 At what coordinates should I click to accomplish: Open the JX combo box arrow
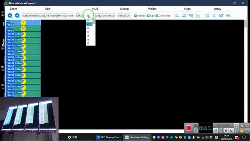pos(94,16)
